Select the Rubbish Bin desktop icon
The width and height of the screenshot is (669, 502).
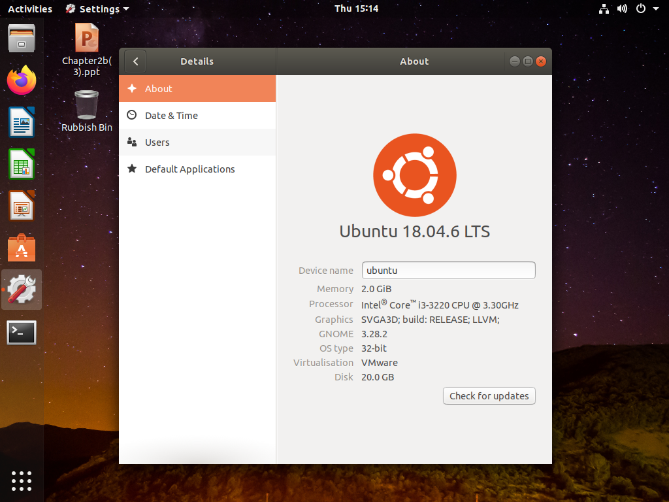87,111
